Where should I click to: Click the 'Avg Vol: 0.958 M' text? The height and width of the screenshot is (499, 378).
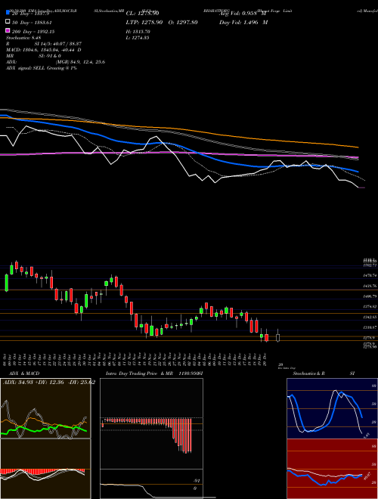point(243,14)
